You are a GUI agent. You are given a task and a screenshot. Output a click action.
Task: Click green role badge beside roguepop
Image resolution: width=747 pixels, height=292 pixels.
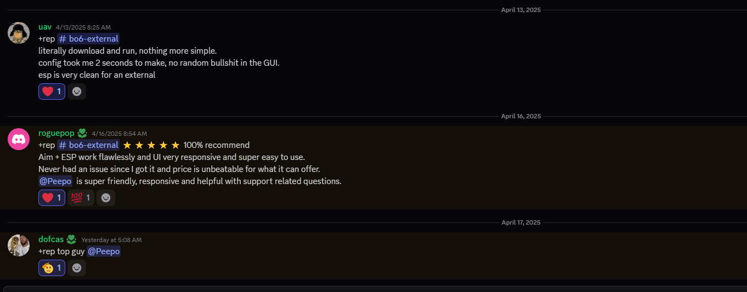tap(82, 133)
